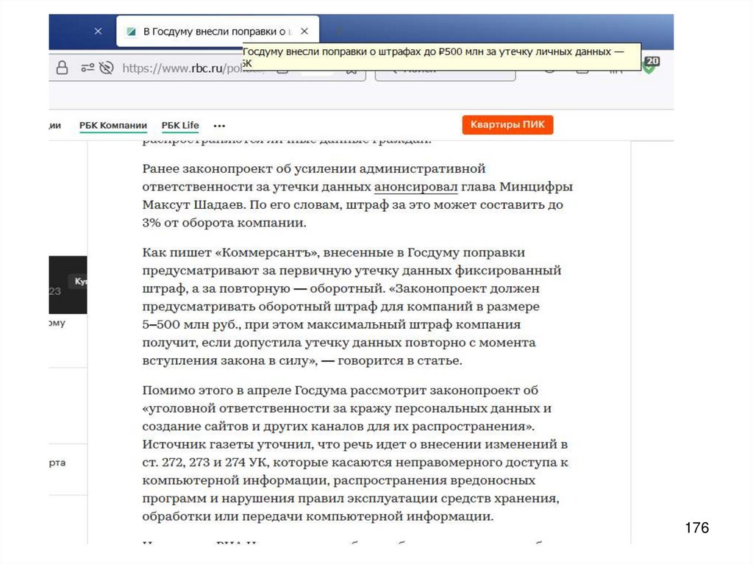753x564 pixels.
Task: Click the RBC favicon on active tab
Action: pos(131,32)
